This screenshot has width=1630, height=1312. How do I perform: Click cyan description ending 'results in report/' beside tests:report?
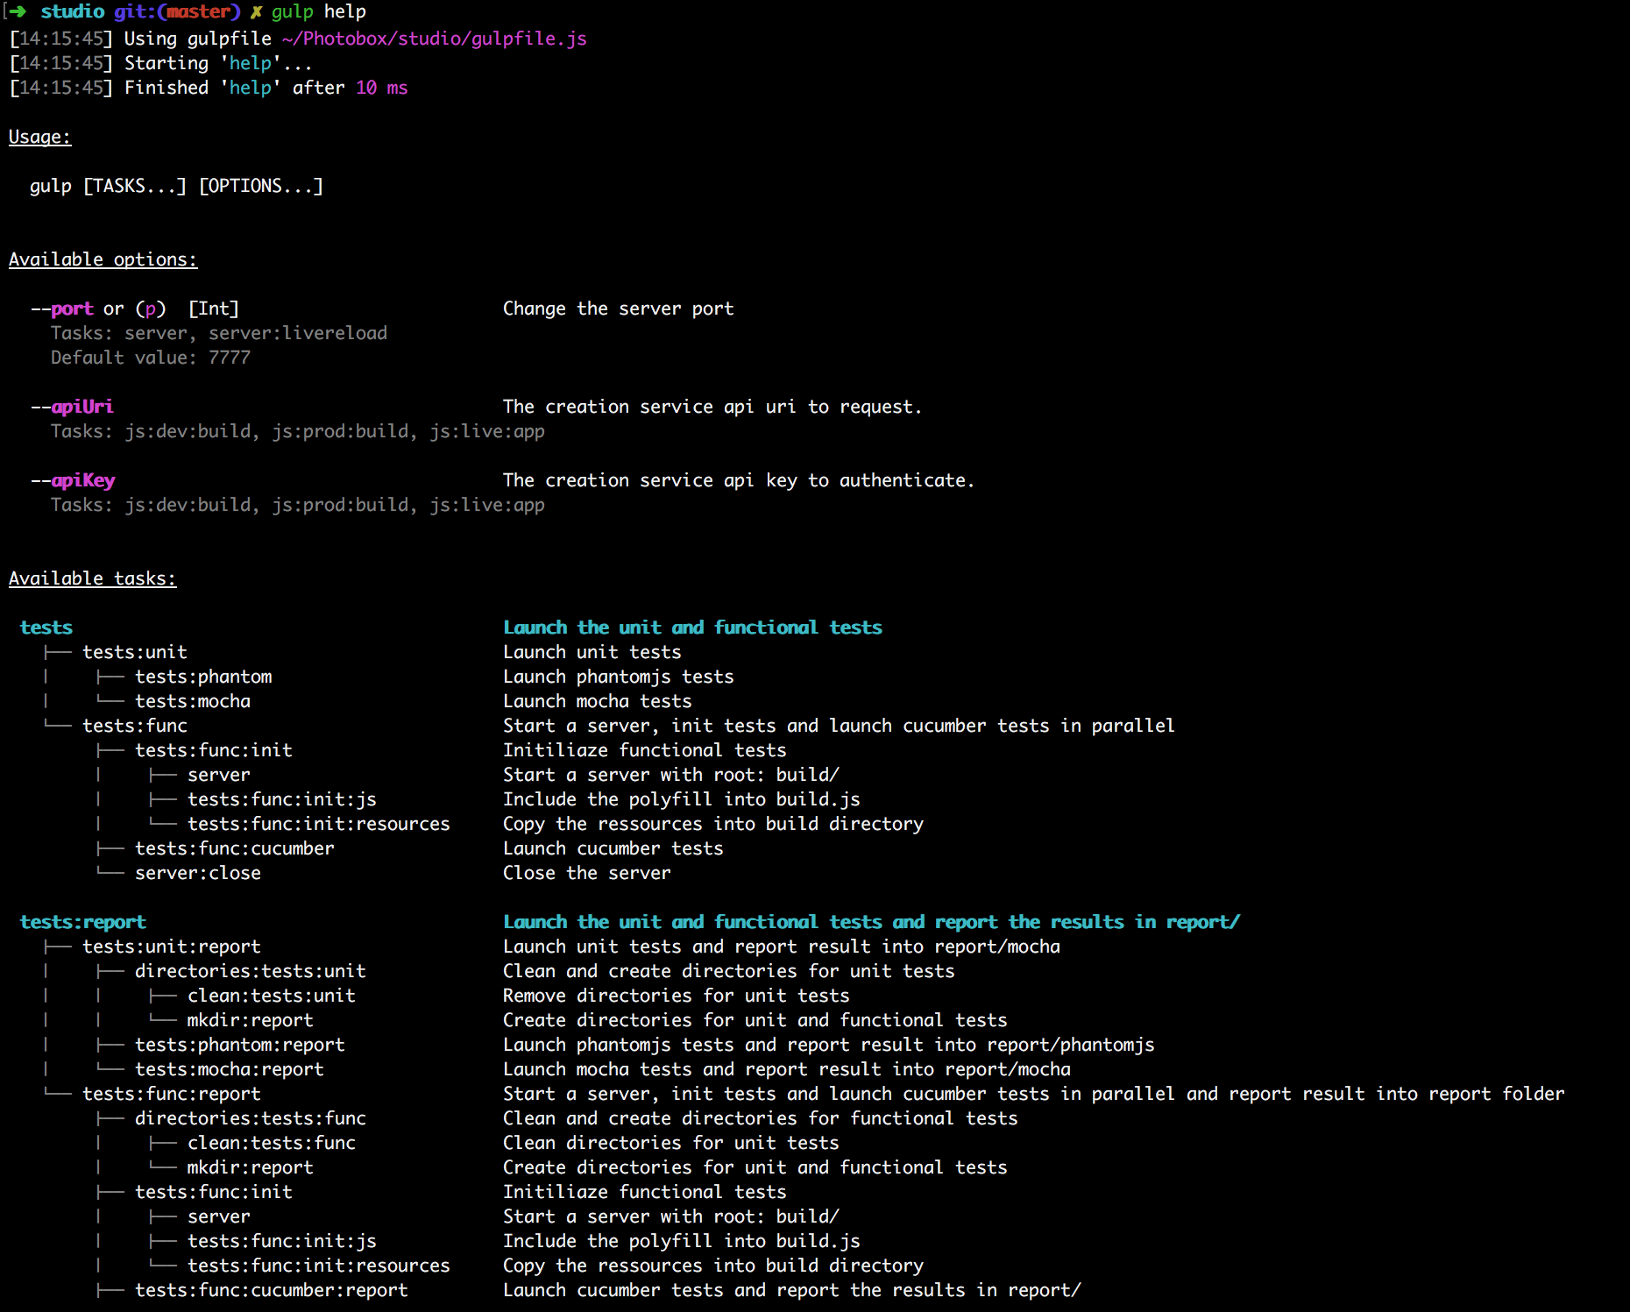click(x=871, y=923)
